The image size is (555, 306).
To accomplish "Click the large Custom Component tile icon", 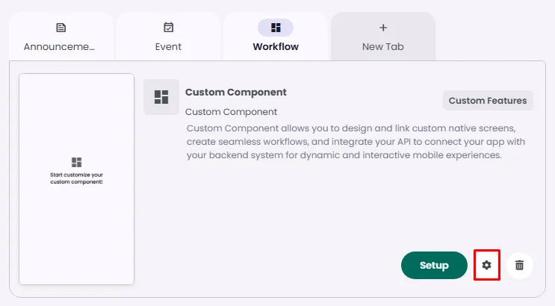I will (161, 97).
